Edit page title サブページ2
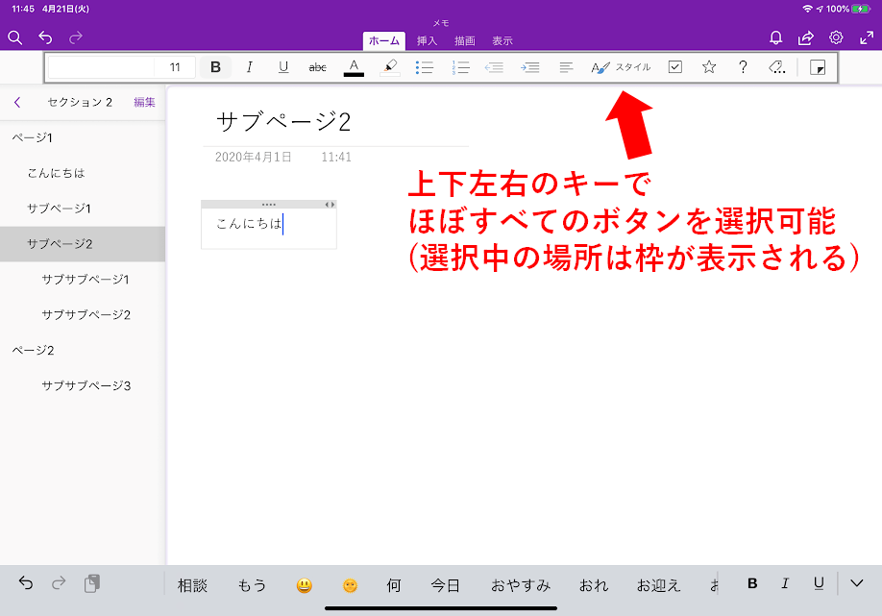Screen dimensions: 882x616 (x=283, y=121)
